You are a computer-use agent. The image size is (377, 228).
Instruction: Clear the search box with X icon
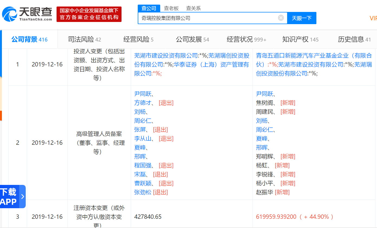[x=281, y=18]
